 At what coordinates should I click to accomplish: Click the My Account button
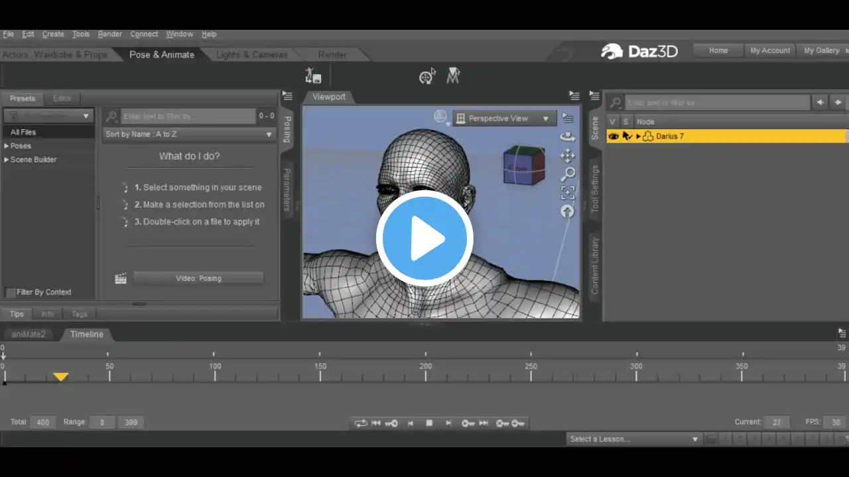(770, 50)
